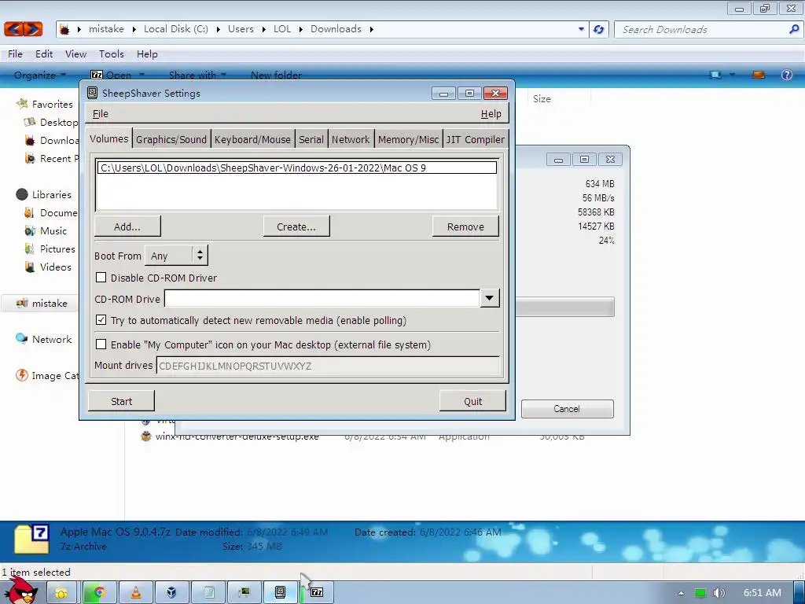Open SheepShaver Help menu

tap(491, 113)
